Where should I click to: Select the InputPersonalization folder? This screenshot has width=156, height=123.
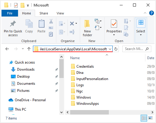tap(92, 79)
